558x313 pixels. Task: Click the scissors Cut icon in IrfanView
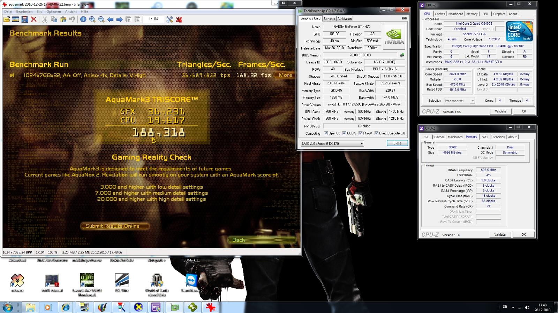pos(45,19)
